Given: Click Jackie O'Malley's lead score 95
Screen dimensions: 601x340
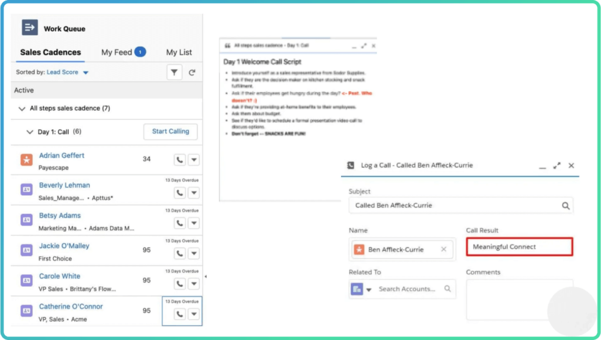Looking at the screenshot, I should click(146, 250).
